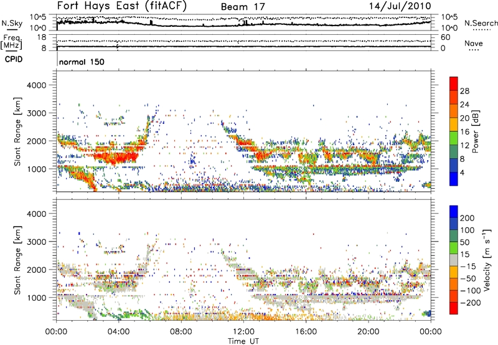This screenshot has height=345, width=498.
Task: Click the blue top of velocity colorbar
Action: coord(454,212)
